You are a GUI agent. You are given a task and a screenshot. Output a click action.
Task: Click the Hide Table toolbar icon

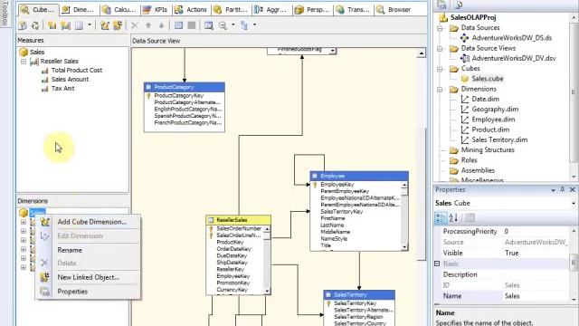point(192,25)
